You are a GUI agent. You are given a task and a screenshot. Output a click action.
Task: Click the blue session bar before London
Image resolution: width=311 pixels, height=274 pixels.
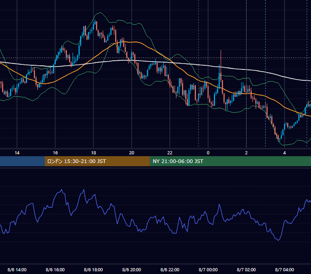[22, 161]
